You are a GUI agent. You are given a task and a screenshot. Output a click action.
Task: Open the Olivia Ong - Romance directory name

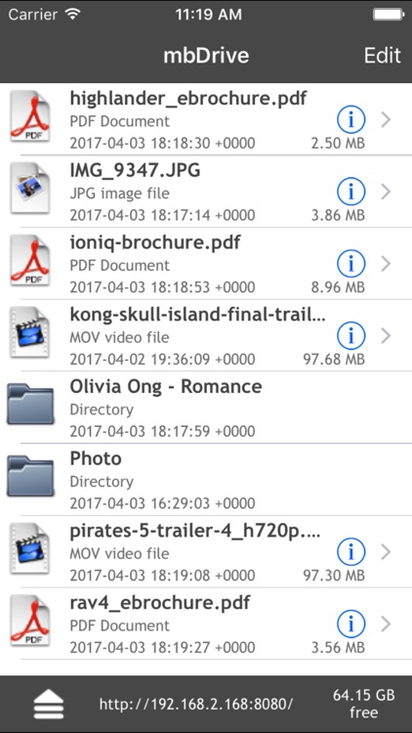click(x=166, y=387)
